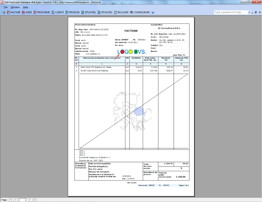262x202 pixels.
Task: Open the AVIZE module
Action: pyautogui.click(x=27, y=13)
